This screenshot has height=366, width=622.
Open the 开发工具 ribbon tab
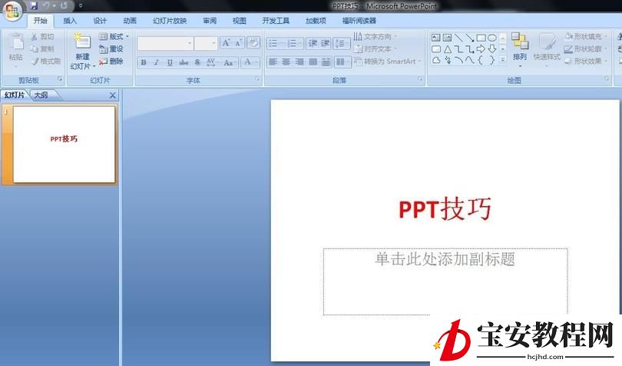click(x=276, y=21)
